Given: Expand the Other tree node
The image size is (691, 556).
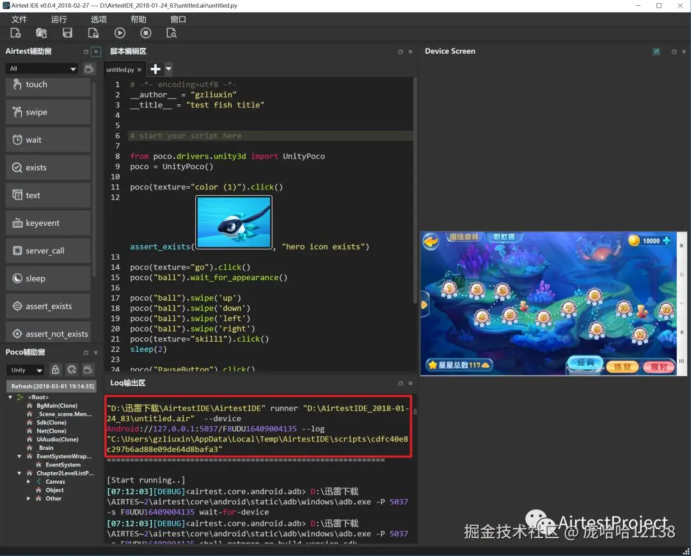Looking at the screenshot, I should click(x=28, y=498).
